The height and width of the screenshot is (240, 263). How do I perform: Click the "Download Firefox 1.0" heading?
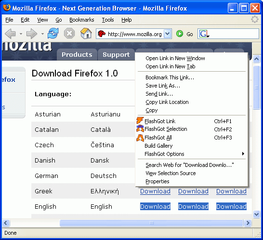[75, 73]
